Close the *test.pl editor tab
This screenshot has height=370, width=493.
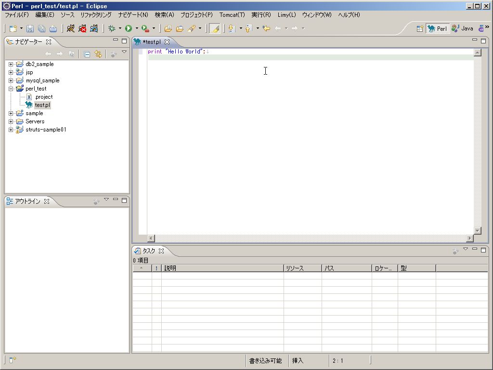coord(167,42)
